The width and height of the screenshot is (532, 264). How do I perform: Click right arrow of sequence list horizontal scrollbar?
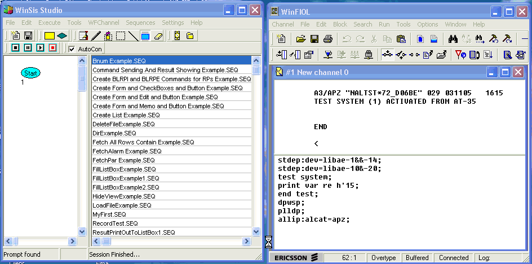246,241
